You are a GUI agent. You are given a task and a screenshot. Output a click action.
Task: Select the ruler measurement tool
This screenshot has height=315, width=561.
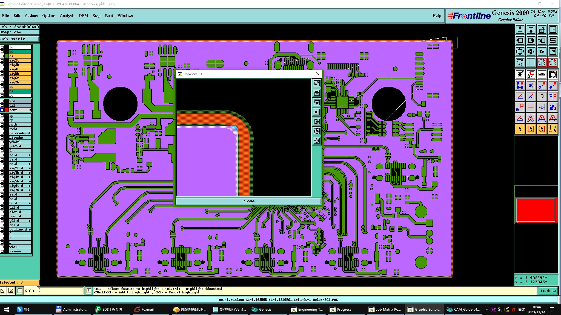click(x=542, y=74)
